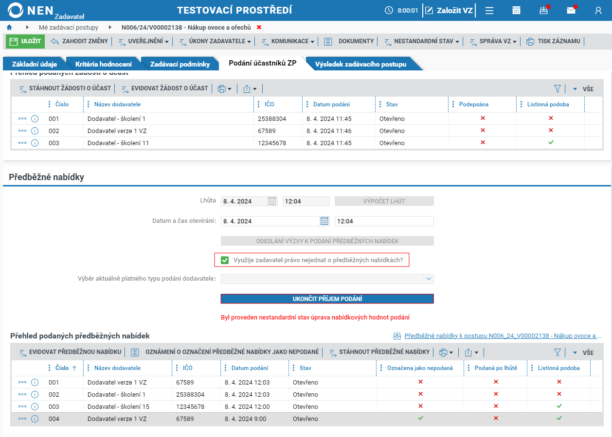Open the home icon in breadcrumb
Viewport: 612px width, 437px height.
pos(9,27)
